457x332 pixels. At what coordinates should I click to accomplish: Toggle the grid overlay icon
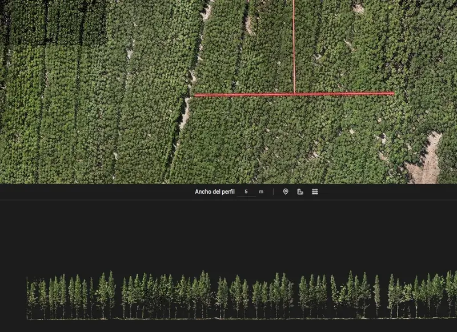pos(315,191)
